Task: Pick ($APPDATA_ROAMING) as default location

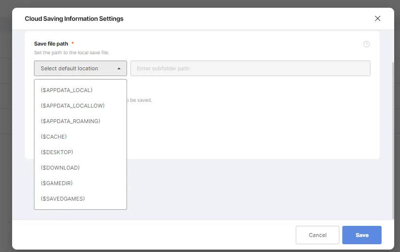Action: pyautogui.click(x=70, y=121)
